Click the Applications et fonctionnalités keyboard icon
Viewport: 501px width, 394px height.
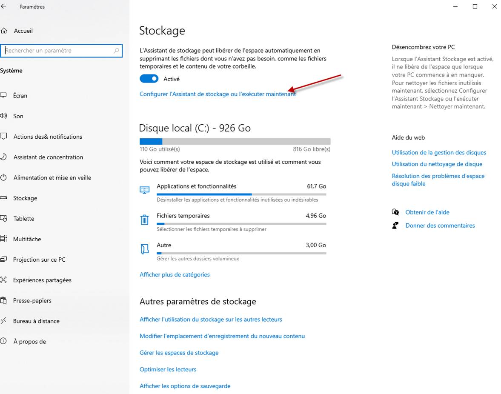pos(144,189)
